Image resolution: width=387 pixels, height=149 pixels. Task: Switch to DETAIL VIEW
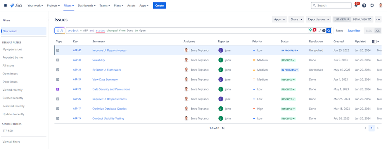(x=362, y=19)
